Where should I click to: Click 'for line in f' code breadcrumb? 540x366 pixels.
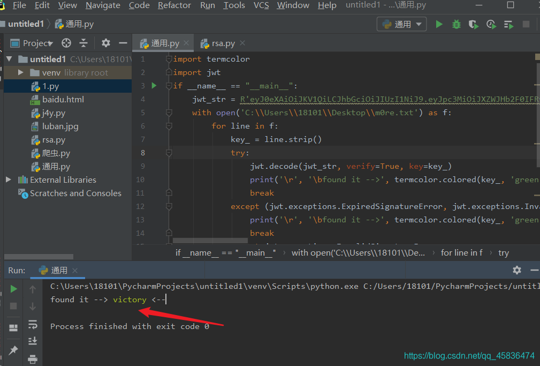click(461, 253)
